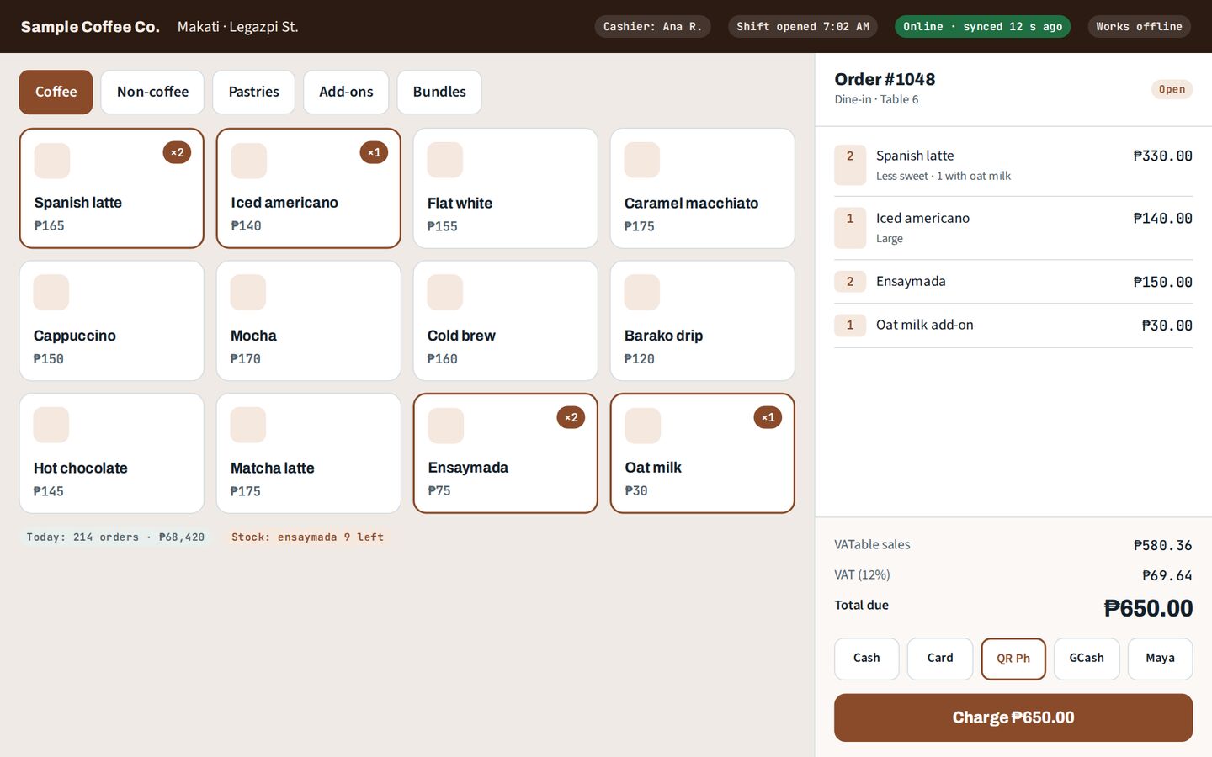Switch to the Coffee category tab

click(x=56, y=92)
